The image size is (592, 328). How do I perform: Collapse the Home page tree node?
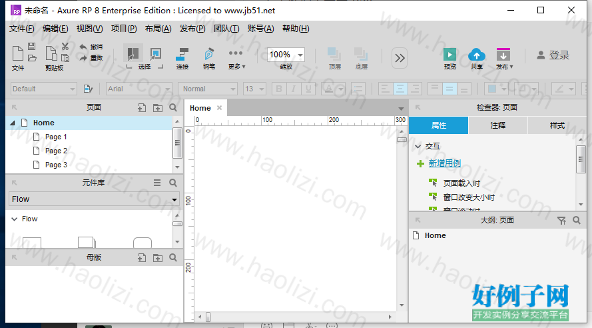[13, 123]
